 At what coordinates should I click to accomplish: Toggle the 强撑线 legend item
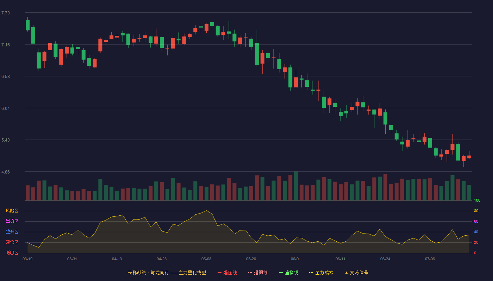288,273
